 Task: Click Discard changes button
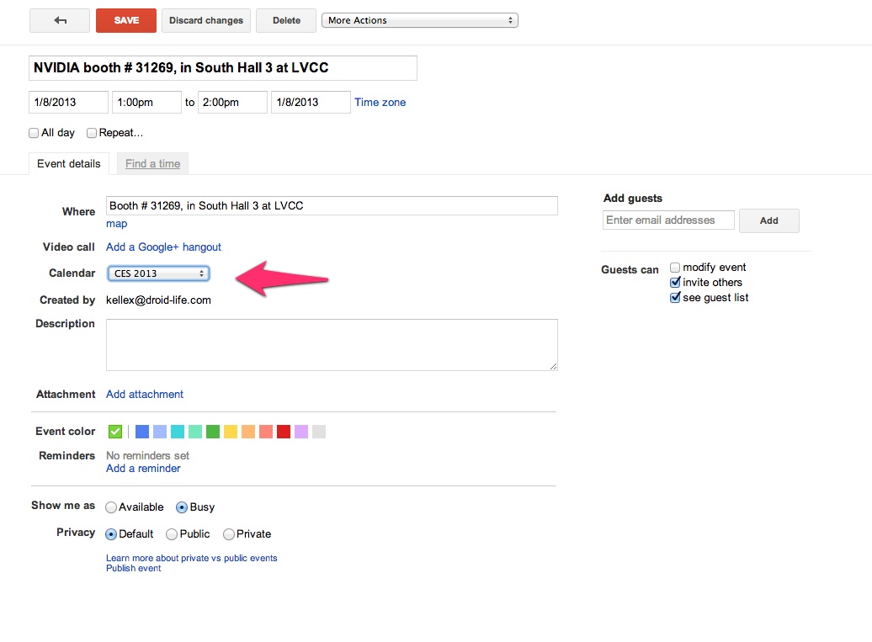click(x=206, y=21)
